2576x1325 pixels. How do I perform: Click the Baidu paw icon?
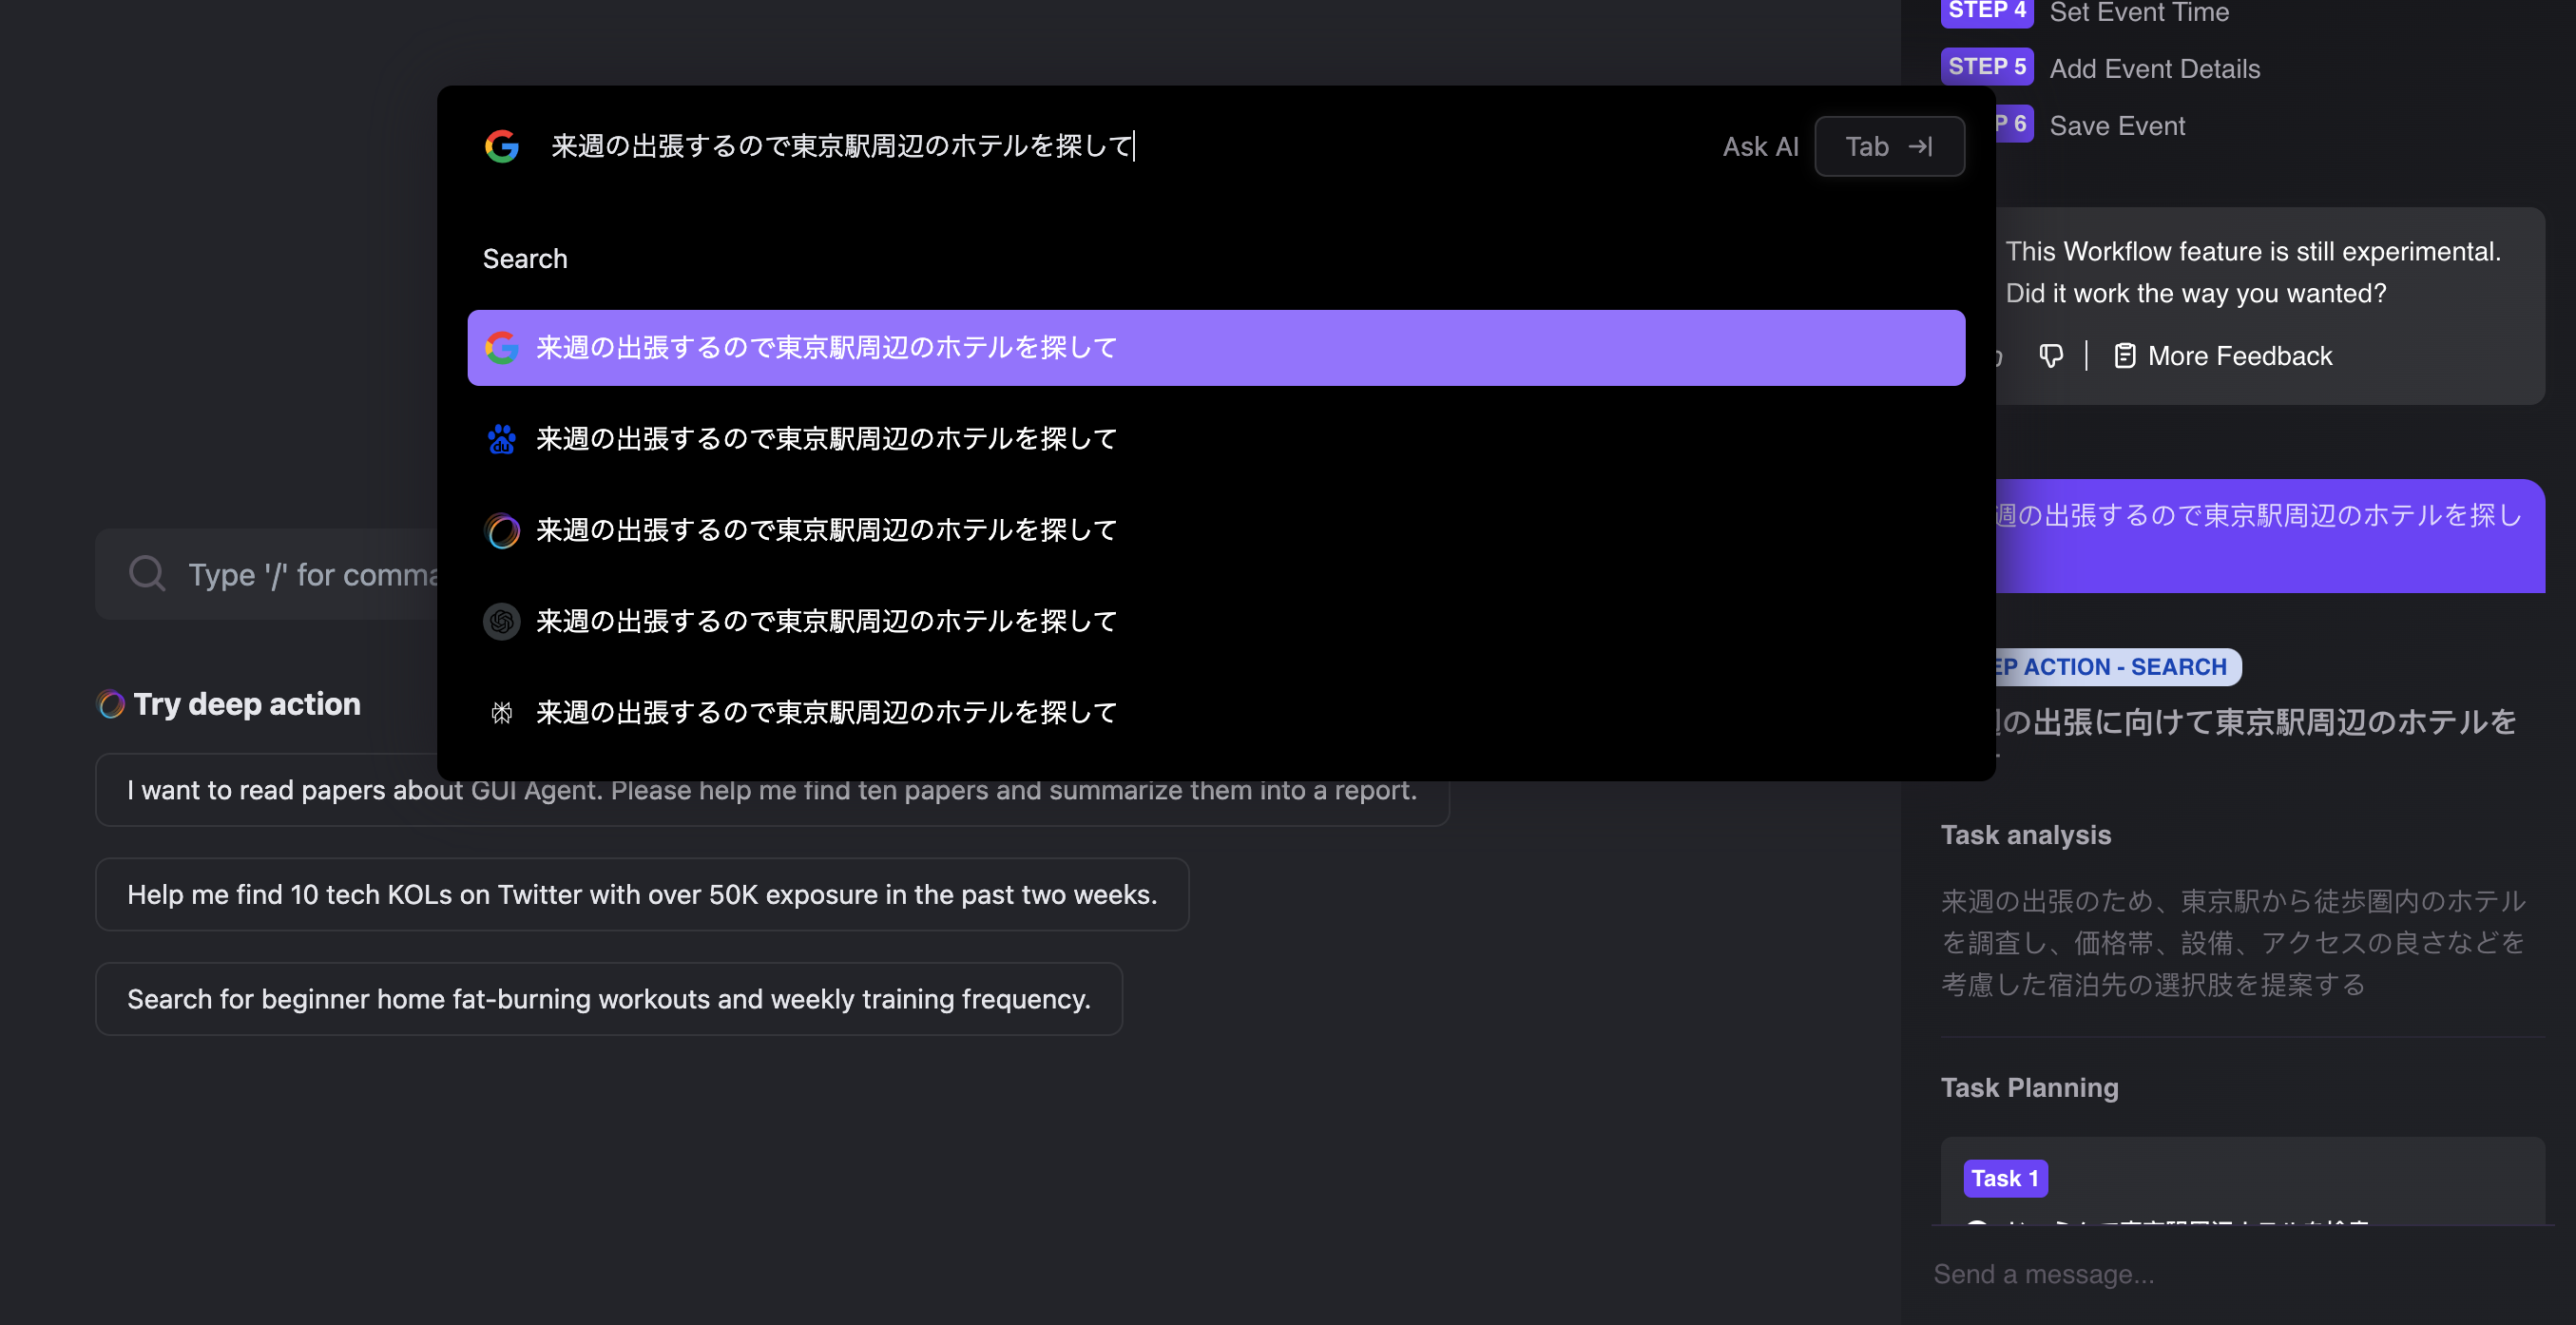[501, 439]
